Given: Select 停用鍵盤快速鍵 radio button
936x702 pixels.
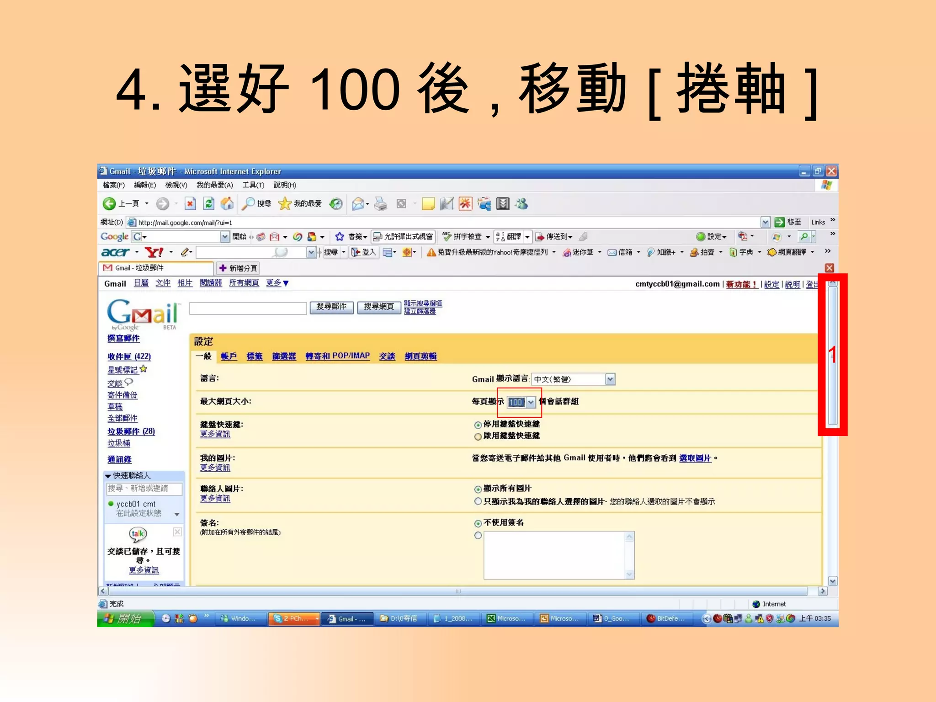Looking at the screenshot, I should point(478,425).
